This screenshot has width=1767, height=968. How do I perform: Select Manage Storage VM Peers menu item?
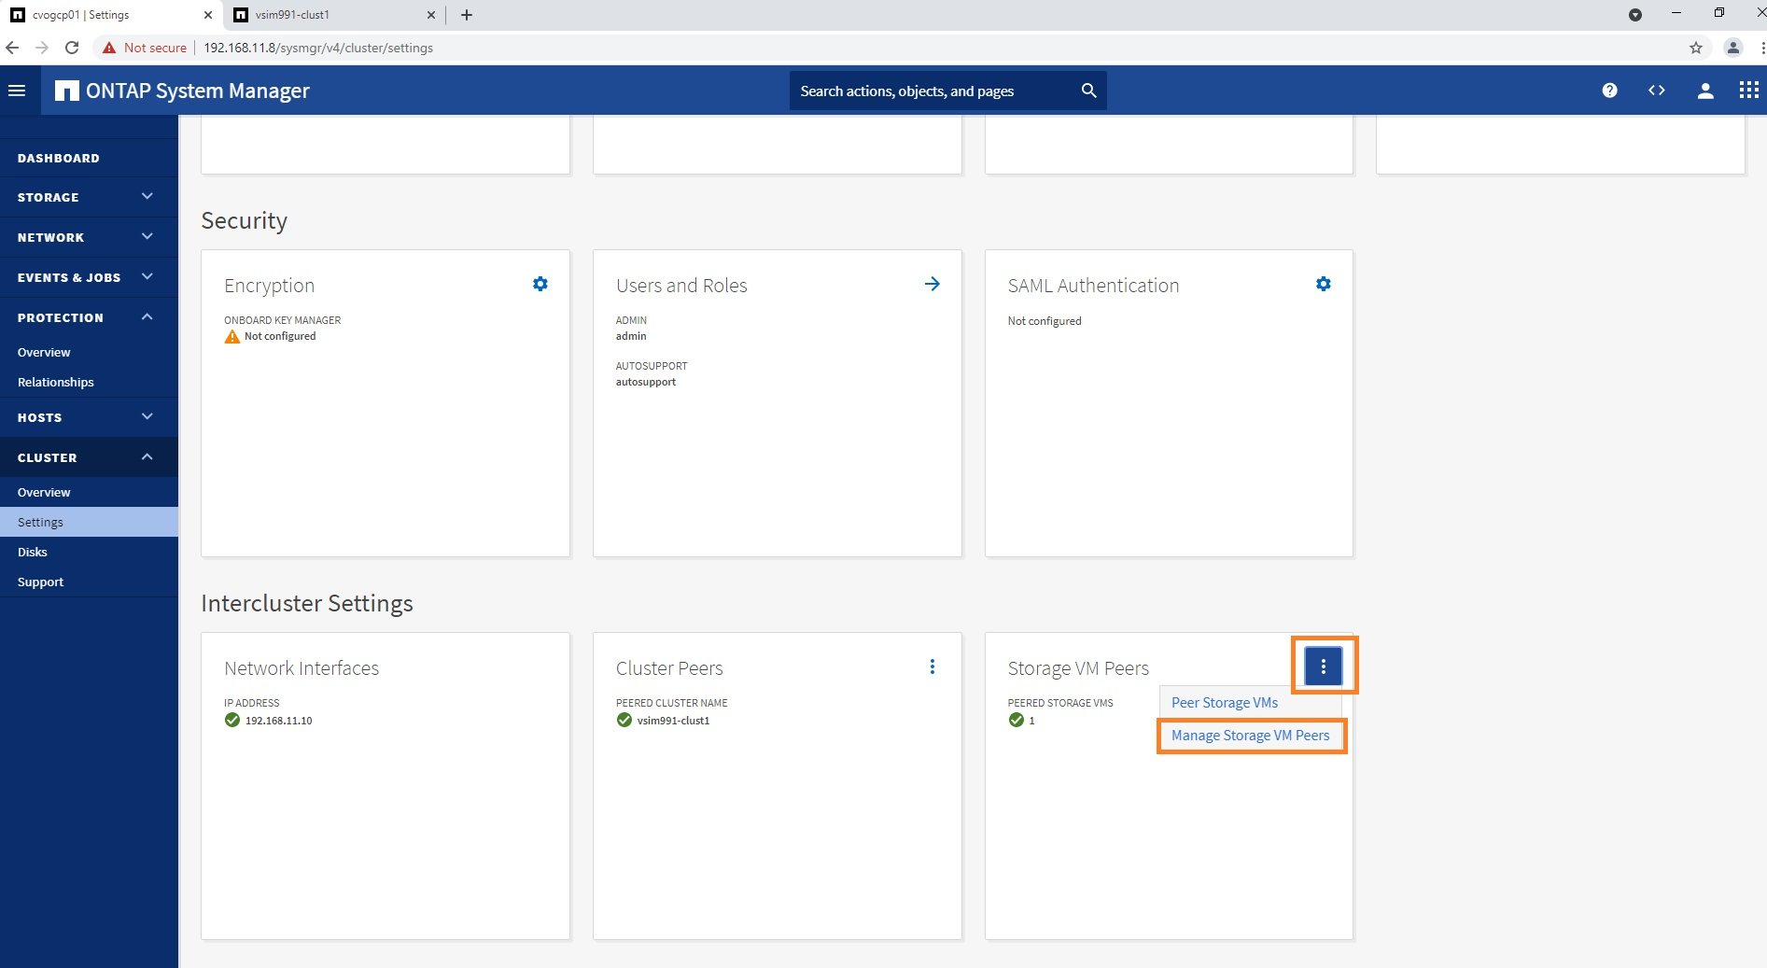pos(1250,736)
